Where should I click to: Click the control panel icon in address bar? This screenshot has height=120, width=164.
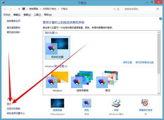tap(24, 9)
